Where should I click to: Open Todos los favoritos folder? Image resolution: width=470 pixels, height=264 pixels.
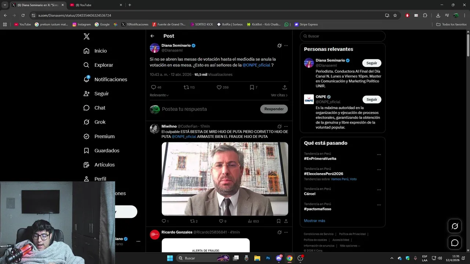pyautogui.click(x=452, y=25)
